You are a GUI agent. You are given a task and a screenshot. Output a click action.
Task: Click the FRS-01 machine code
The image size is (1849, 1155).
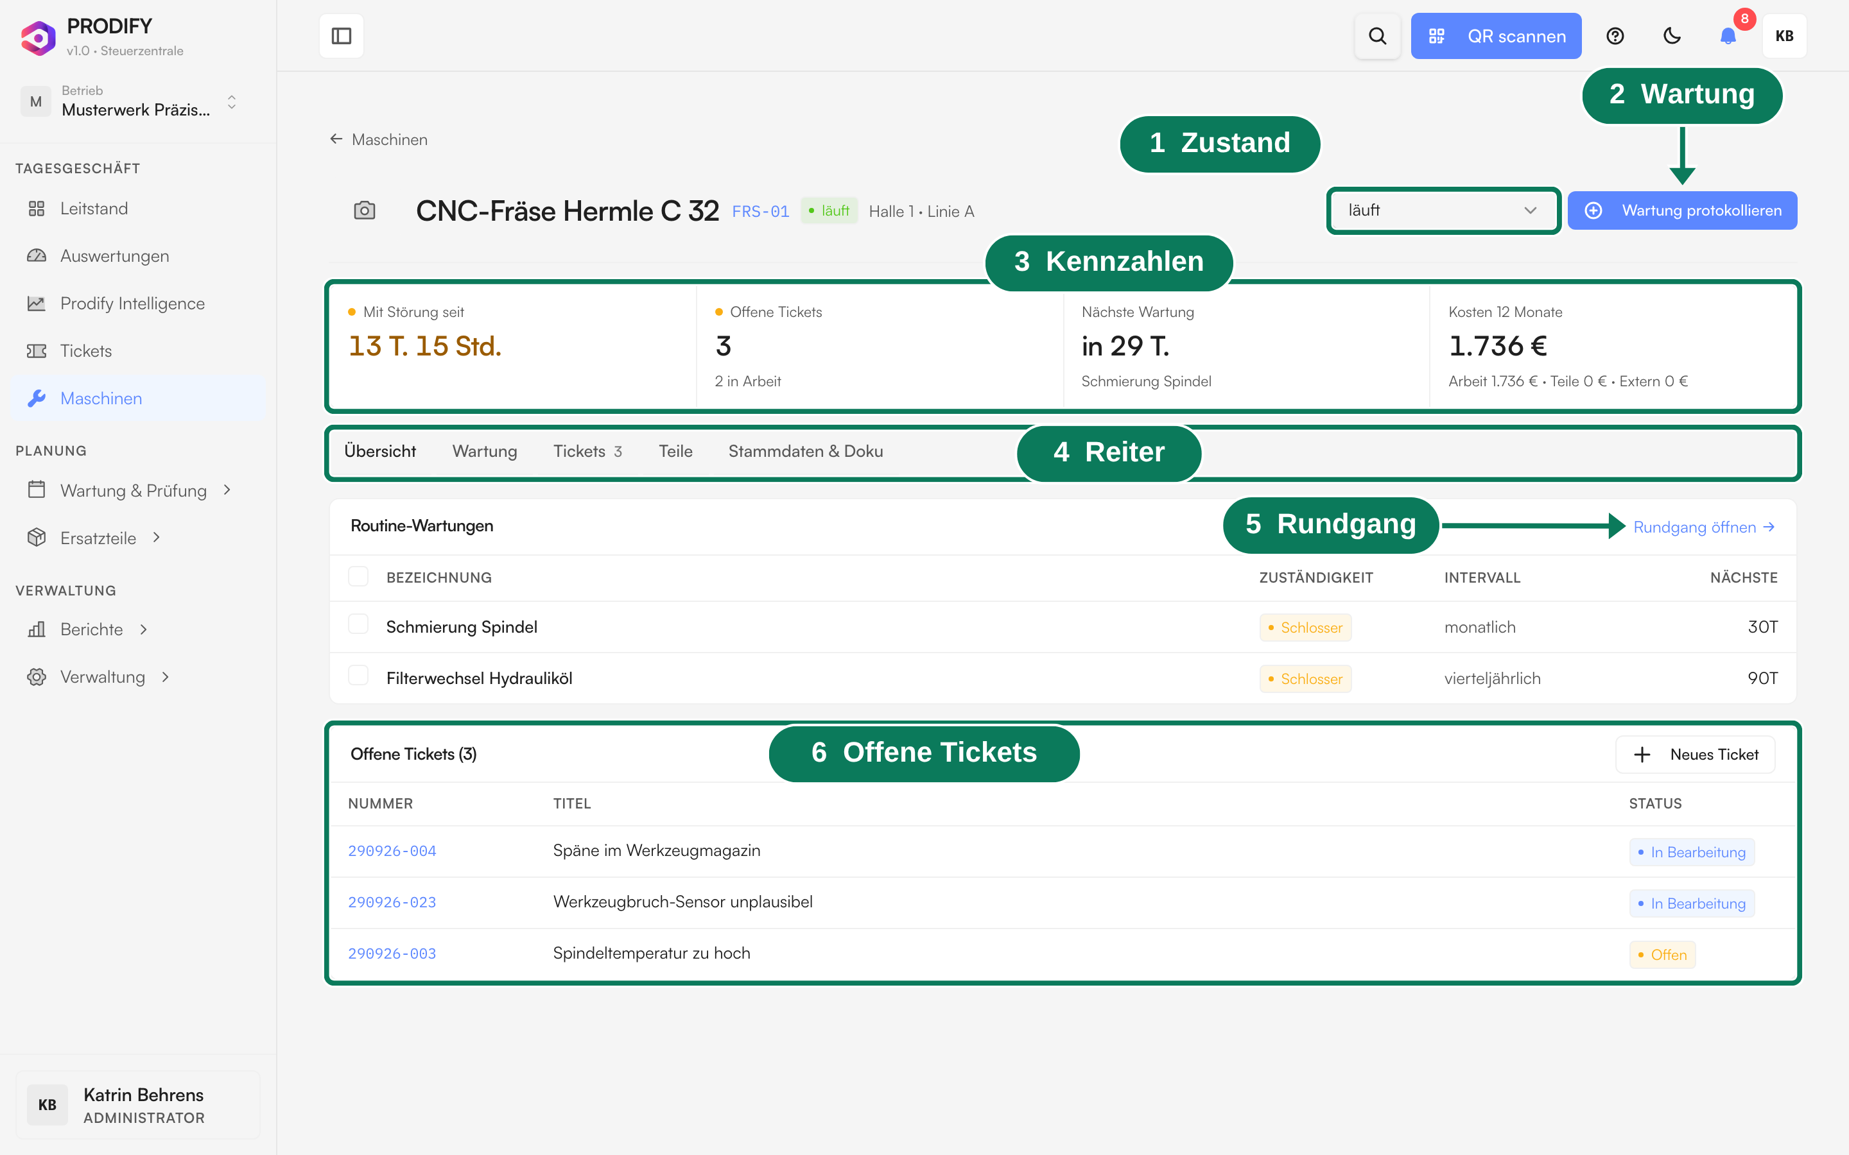click(760, 212)
